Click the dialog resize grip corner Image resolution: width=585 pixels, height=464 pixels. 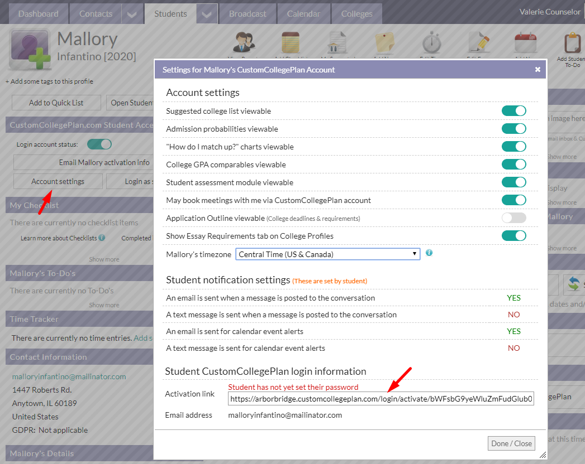543,455
